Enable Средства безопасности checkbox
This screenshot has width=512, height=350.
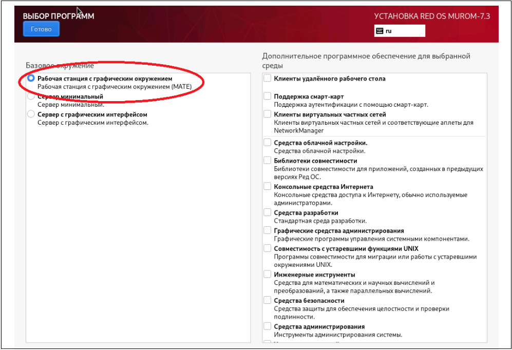point(268,300)
